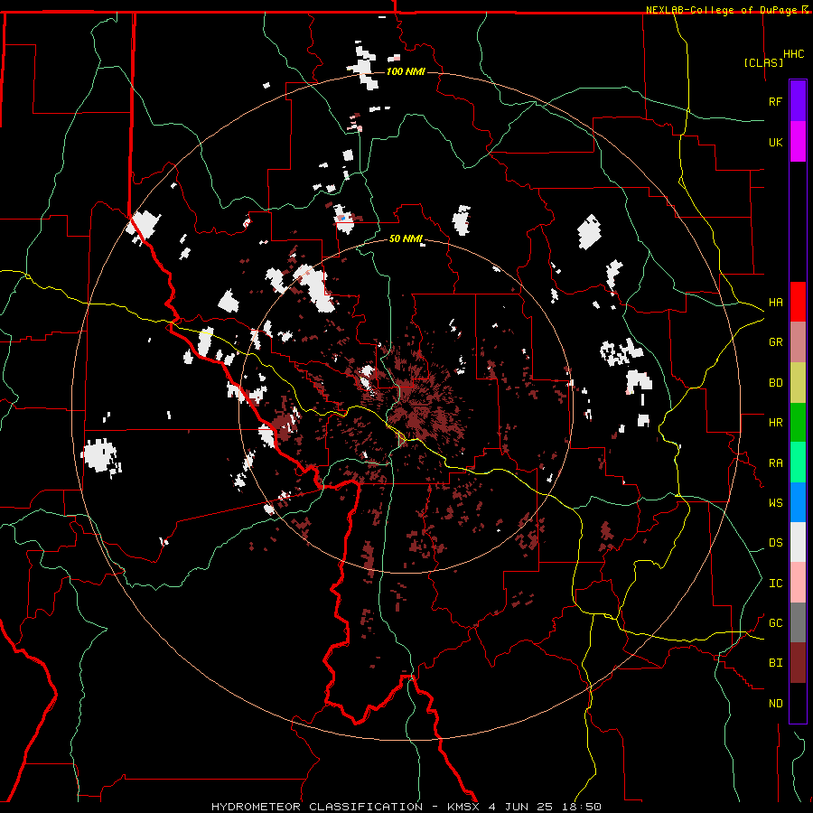Click the WS blue legend swatch
Viewport: 813px width, 813px height.
798,502
